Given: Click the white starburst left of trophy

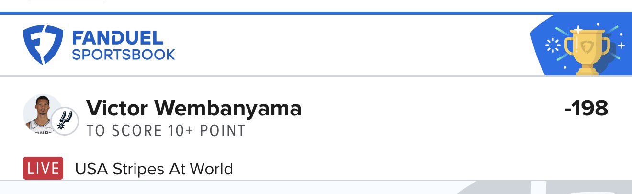Looking at the screenshot, I should click(x=553, y=46).
